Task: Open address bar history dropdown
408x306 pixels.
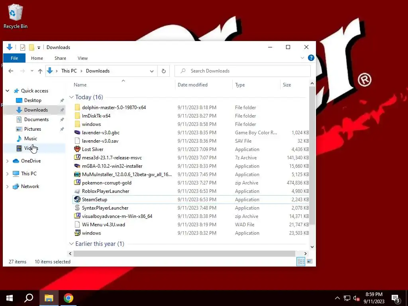Action: pos(152,71)
